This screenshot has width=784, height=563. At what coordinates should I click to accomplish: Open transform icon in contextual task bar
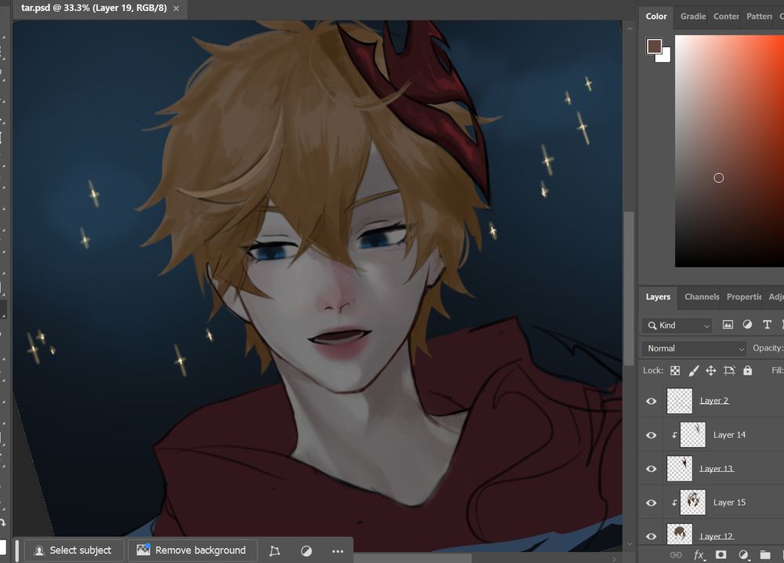(x=274, y=550)
